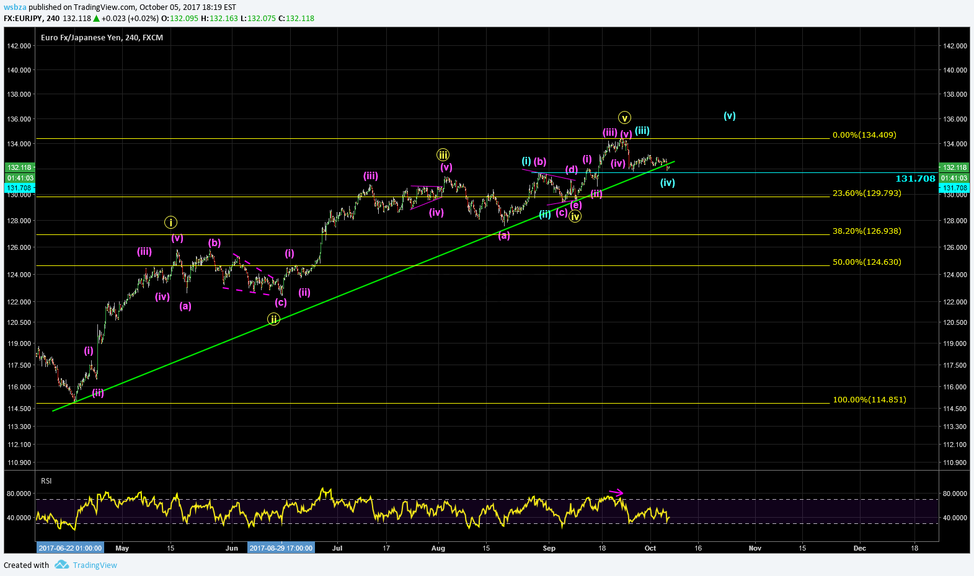The width and height of the screenshot is (974, 576).
Task: Select the 38.20%(126.938) Fibonacci level label
Action: pyautogui.click(x=867, y=231)
